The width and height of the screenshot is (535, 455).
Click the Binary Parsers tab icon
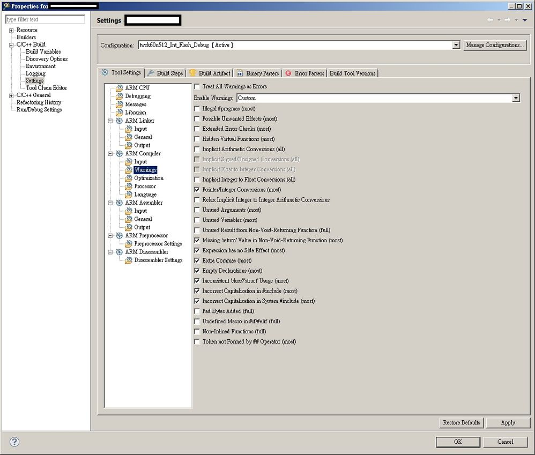click(x=240, y=73)
